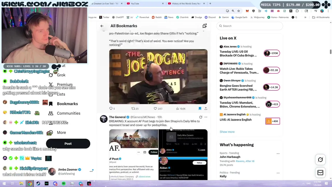Screen dimensions: 332x187
Task: Play the Joe Rogan Experience video
Action: (158, 77)
